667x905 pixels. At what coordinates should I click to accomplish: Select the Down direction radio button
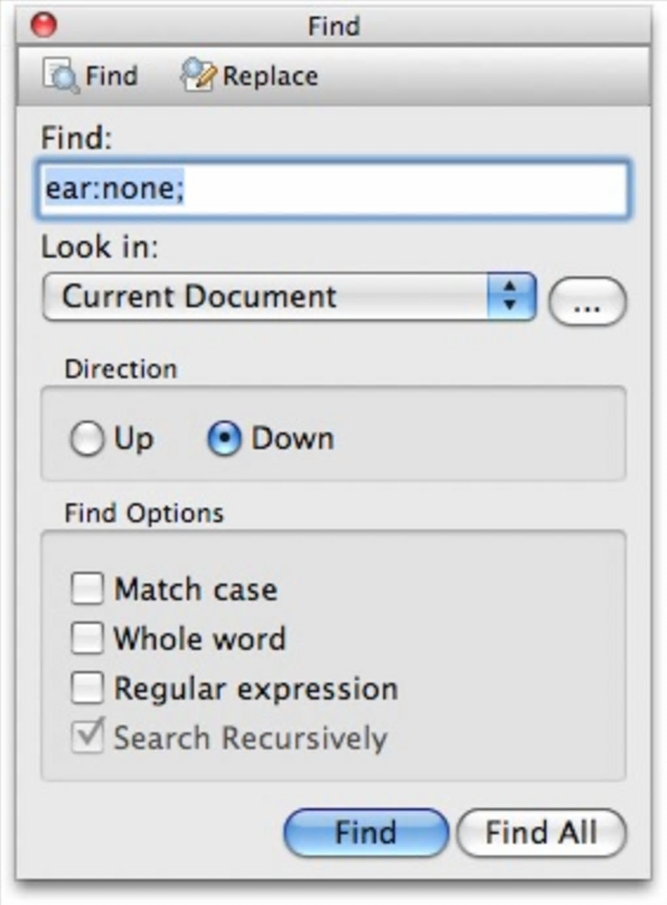click(x=224, y=438)
